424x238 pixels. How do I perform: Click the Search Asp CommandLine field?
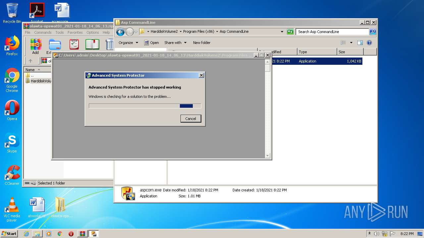[x=332, y=32]
